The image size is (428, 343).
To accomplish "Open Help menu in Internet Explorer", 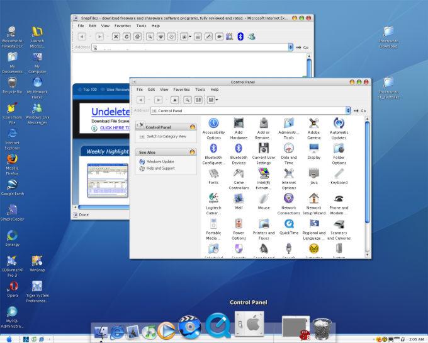I will (x=155, y=26).
